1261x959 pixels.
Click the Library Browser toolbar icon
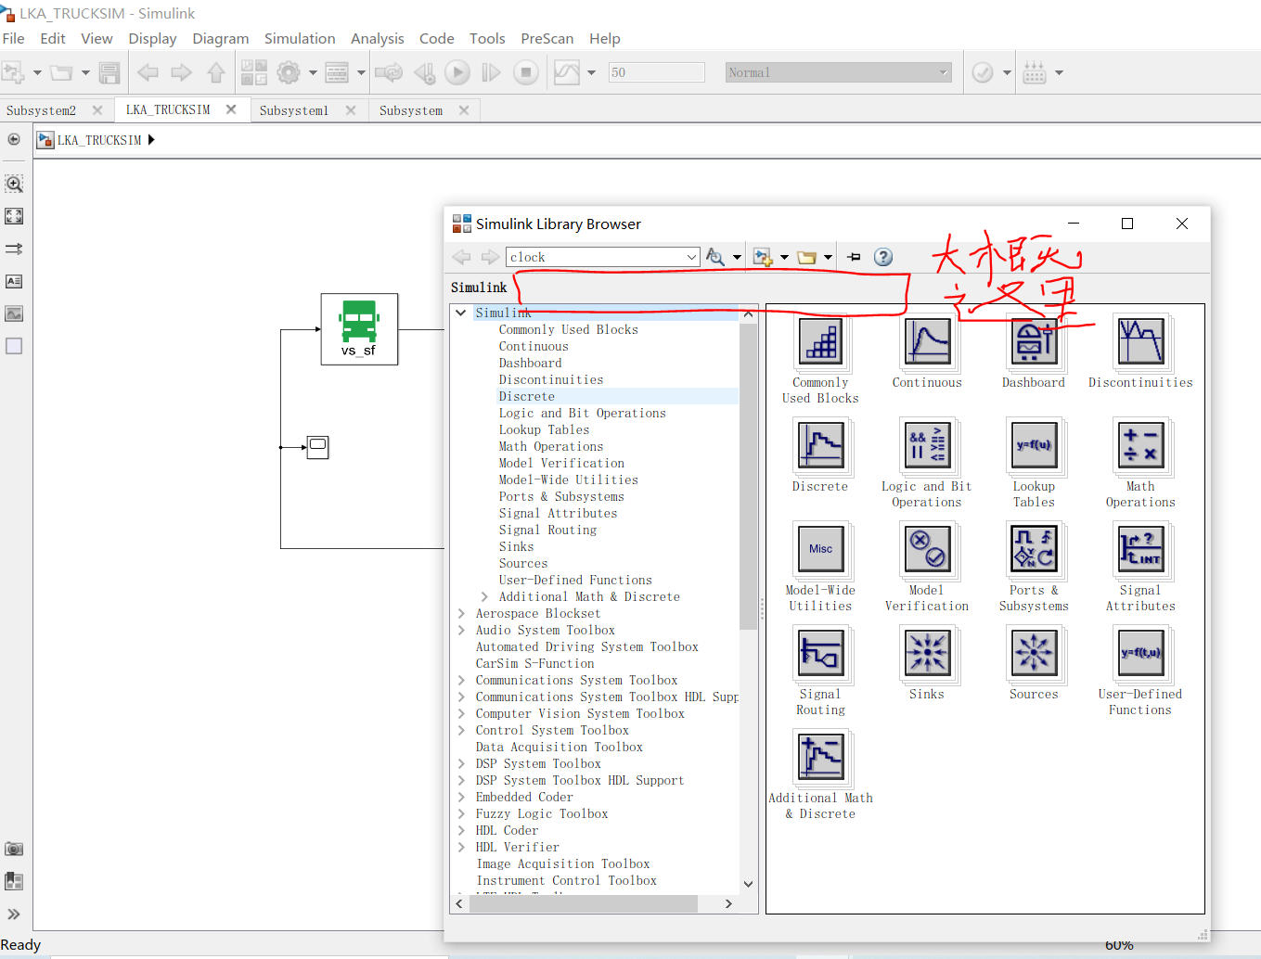click(253, 72)
